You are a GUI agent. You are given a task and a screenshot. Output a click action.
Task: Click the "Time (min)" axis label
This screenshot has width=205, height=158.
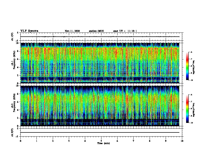tap(104, 143)
